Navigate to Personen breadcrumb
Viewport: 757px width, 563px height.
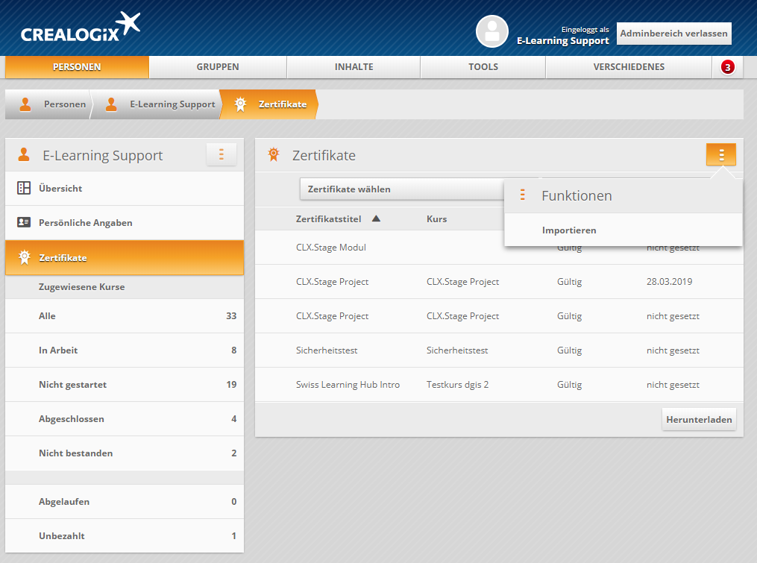64,104
